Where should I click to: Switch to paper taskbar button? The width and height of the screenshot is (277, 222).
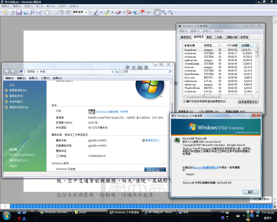point(90,212)
